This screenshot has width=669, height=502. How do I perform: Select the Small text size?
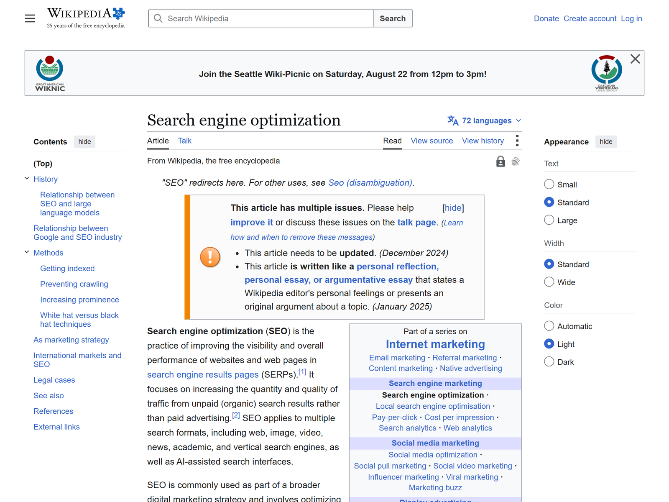coord(549,184)
